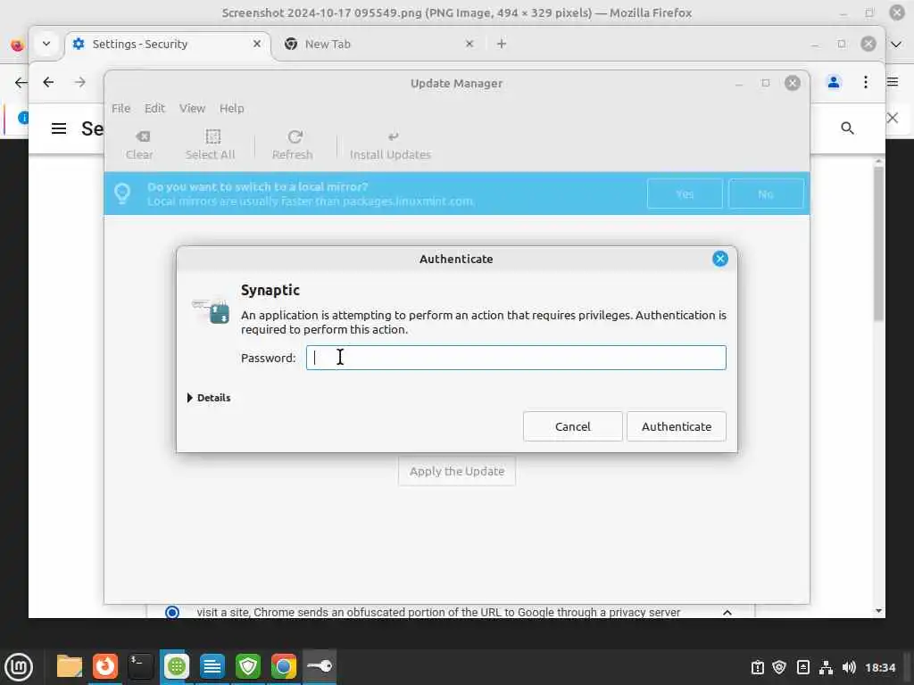Collapse the protection option chevron
This screenshot has width=914, height=685.
pyautogui.click(x=727, y=612)
